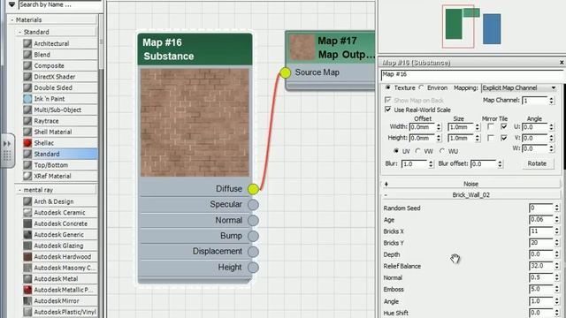Click the Source Map input socket of Map #17
Screen dimensions: 566x318
285,72
